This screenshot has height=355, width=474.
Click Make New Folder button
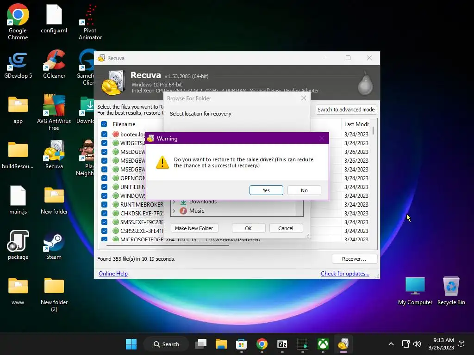click(194, 228)
